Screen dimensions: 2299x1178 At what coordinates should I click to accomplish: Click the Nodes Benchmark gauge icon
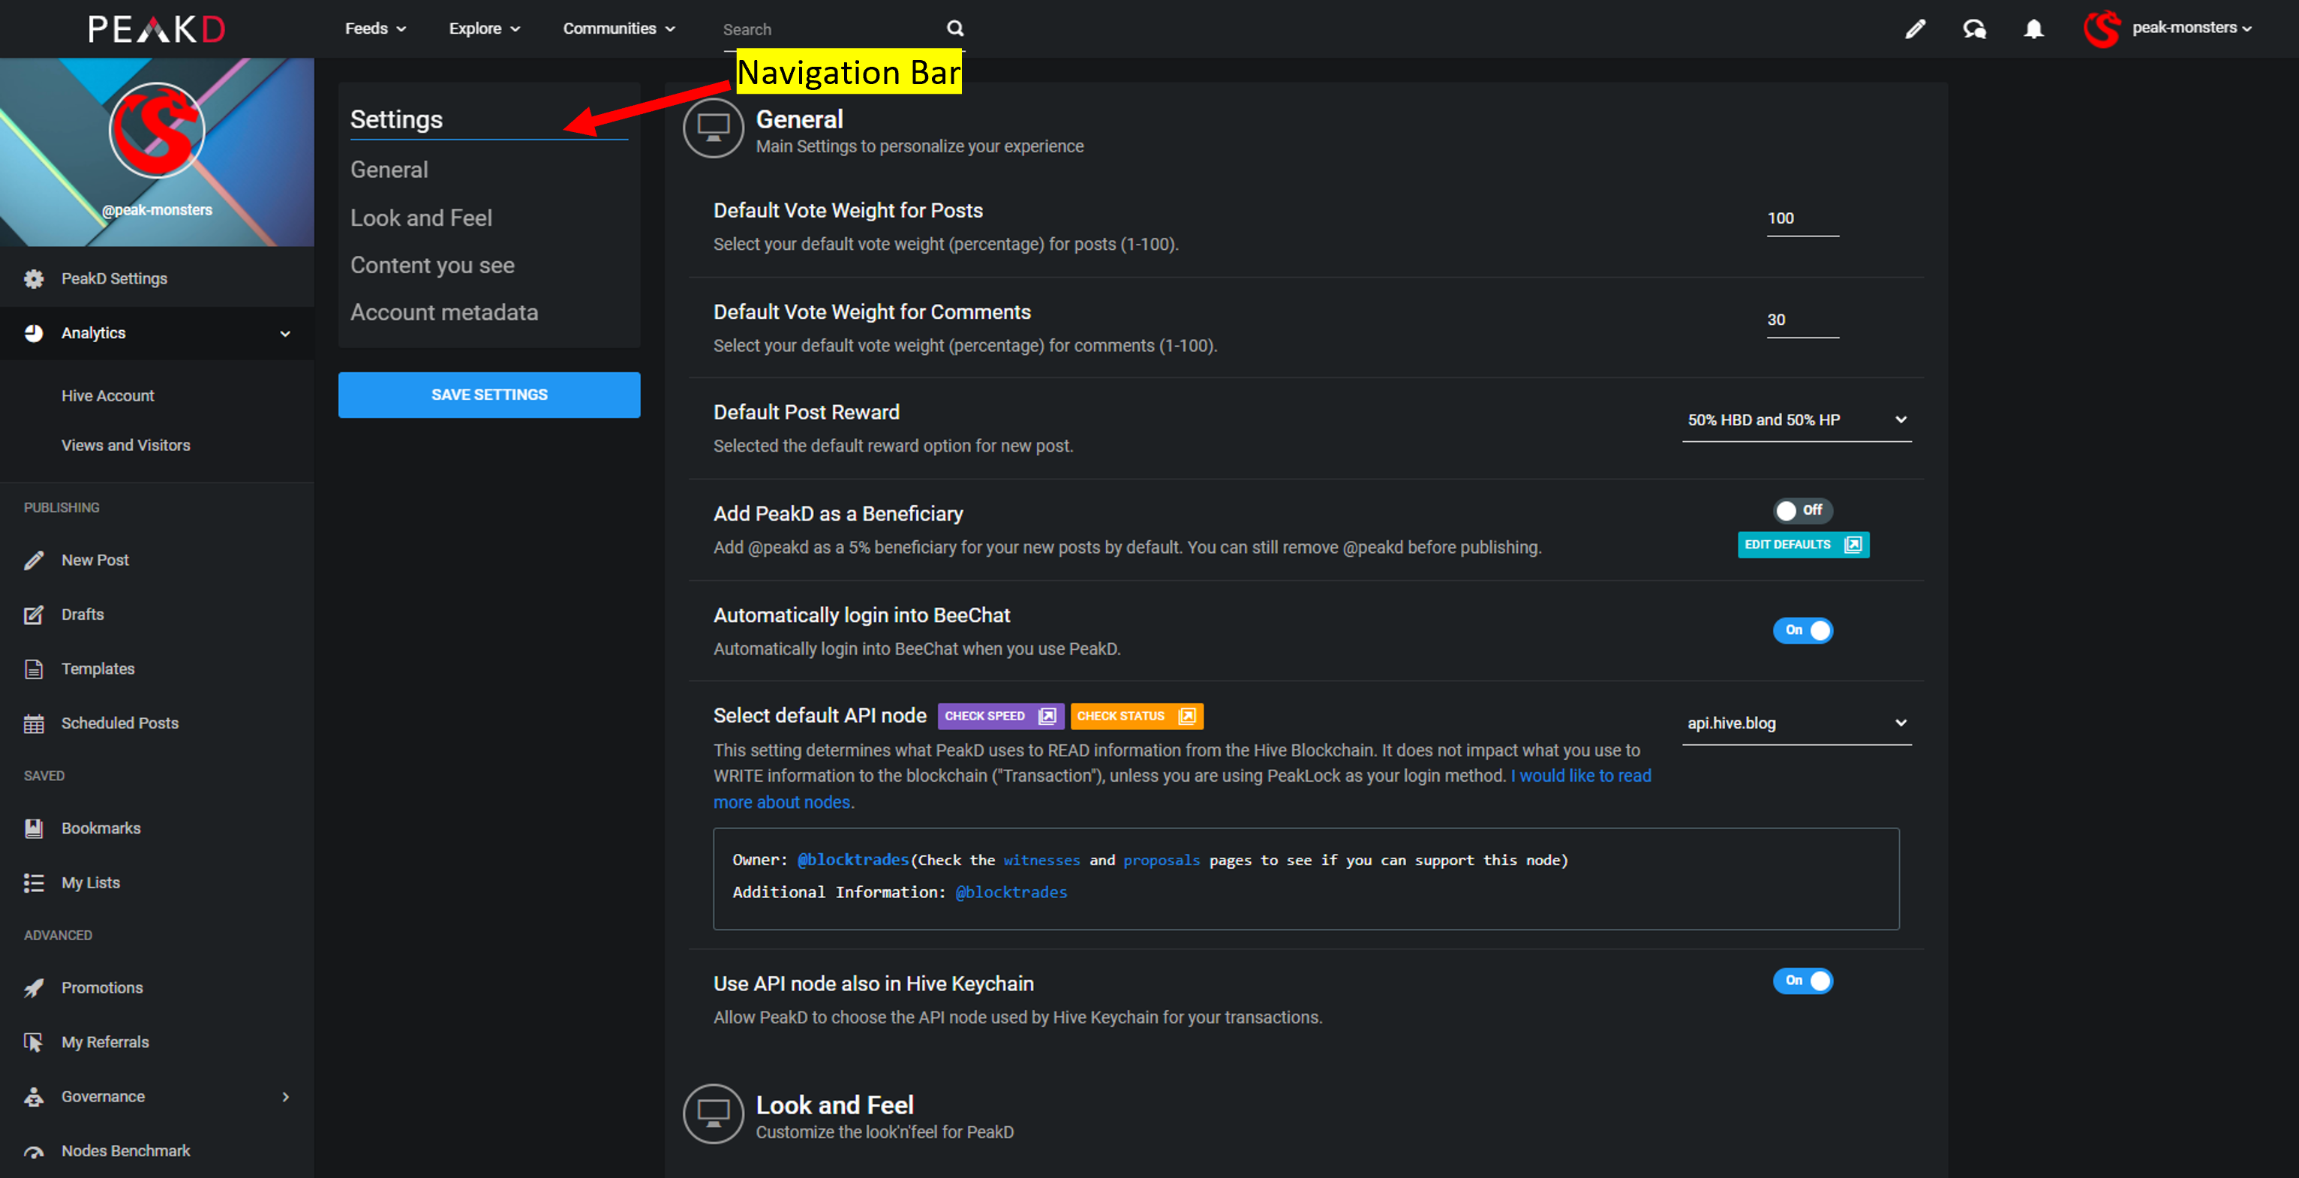click(x=34, y=1151)
